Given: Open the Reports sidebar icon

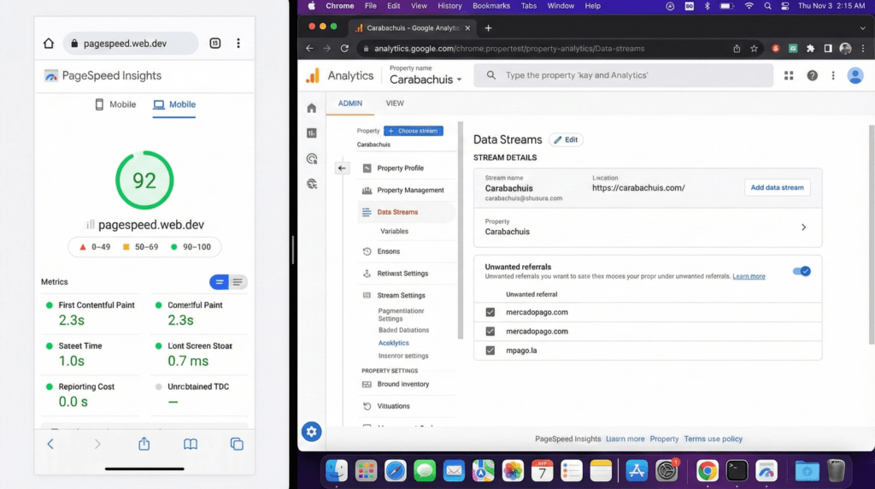Looking at the screenshot, I should 311,133.
